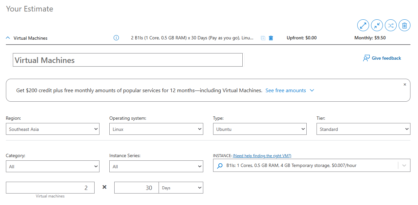Expand See free amounts details
The width and height of the screenshot is (418, 205).
point(290,90)
